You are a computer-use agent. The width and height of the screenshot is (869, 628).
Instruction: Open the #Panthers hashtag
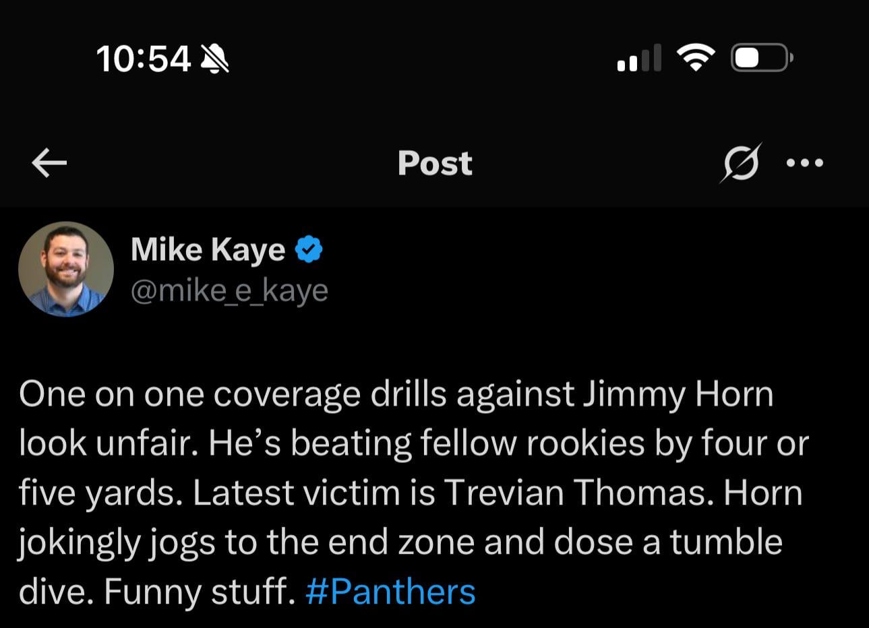390,591
